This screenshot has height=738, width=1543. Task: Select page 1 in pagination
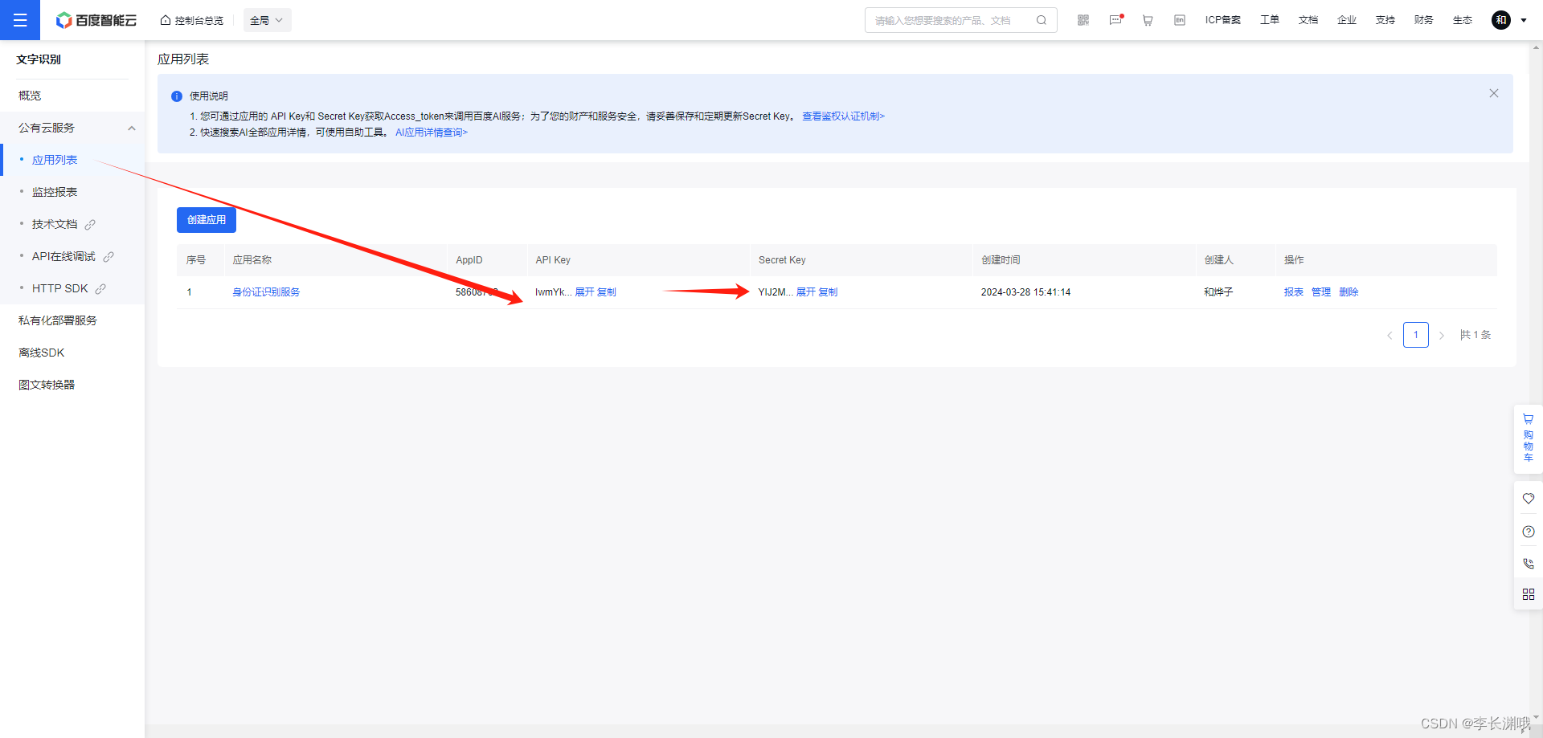pos(1416,335)
